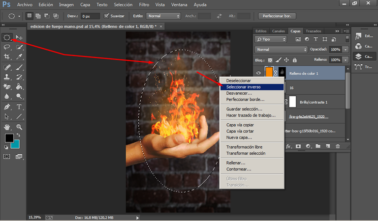
Task: Choose Seleccionar inverso in context menu
Action: 252,87
